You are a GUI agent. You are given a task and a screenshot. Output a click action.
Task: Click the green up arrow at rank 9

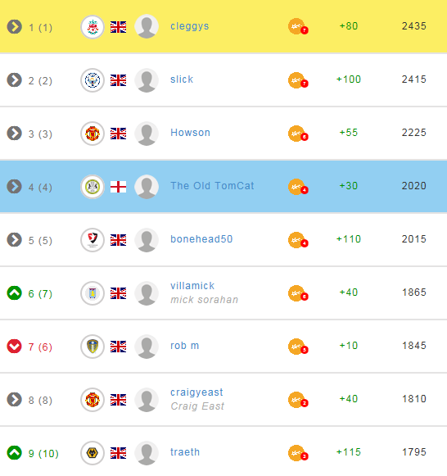(x=14, y=452)
